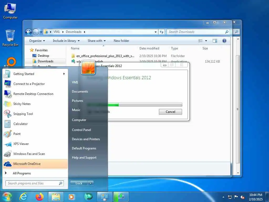This screenshot has width=269, height=202.
Task: Open Control Panel
Action: coord(81,130)
